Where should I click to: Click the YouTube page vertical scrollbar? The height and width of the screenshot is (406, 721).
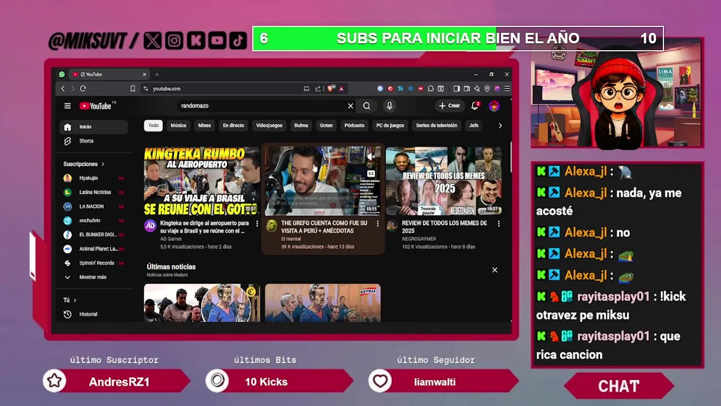tap(510, 158)
